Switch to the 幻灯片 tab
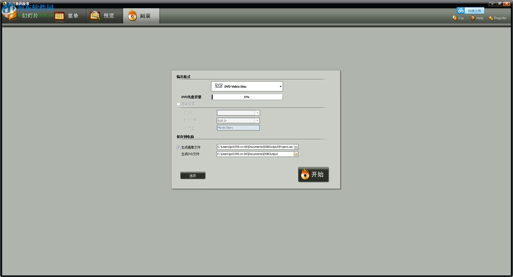The width and height of the screenshot is (513, 277). click(25, 16)
